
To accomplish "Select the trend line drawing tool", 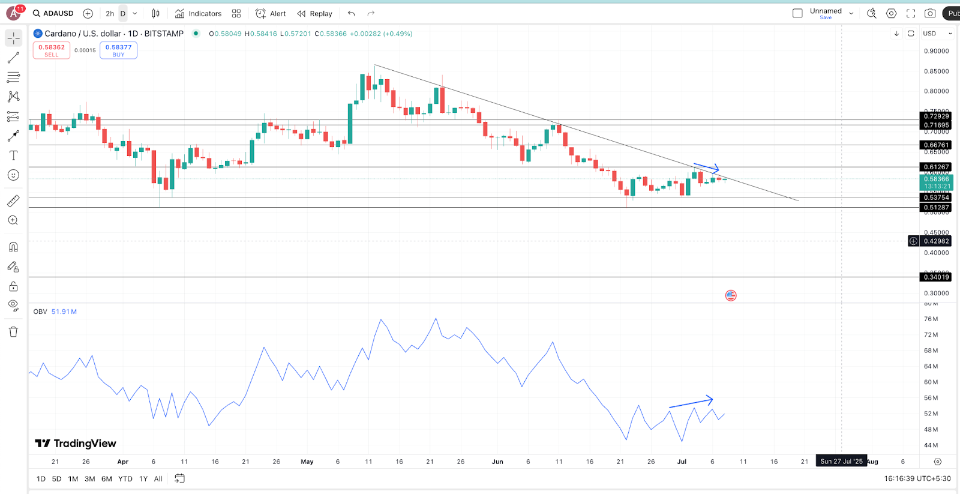I will tap(13, 58).
